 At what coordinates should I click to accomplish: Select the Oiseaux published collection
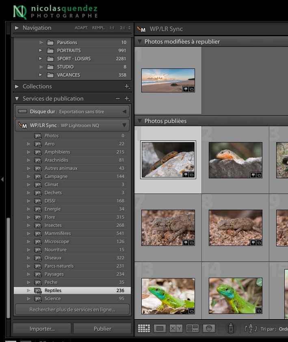(x=53, y=258)
